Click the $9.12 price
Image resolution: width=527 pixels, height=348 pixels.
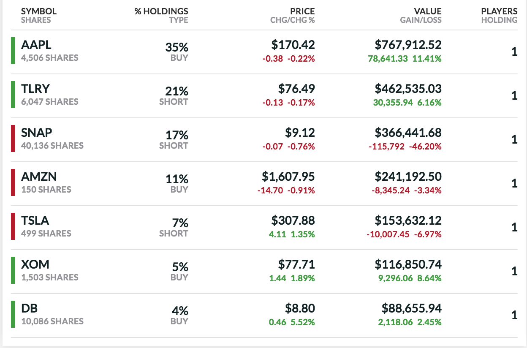[300, 133]
